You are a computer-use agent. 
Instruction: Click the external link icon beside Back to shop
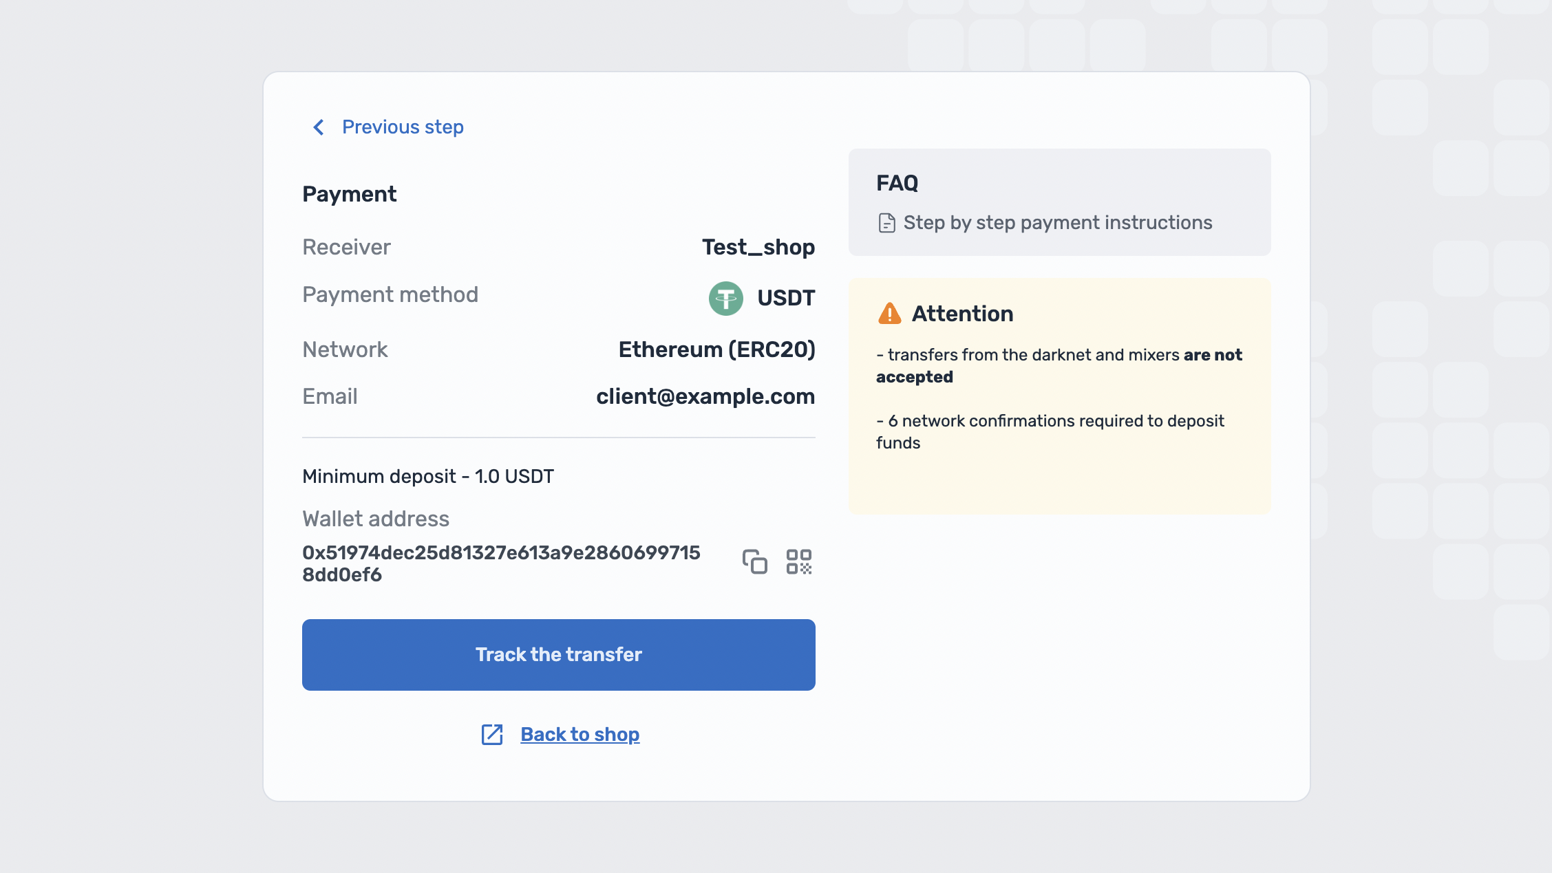click(492, 735)
